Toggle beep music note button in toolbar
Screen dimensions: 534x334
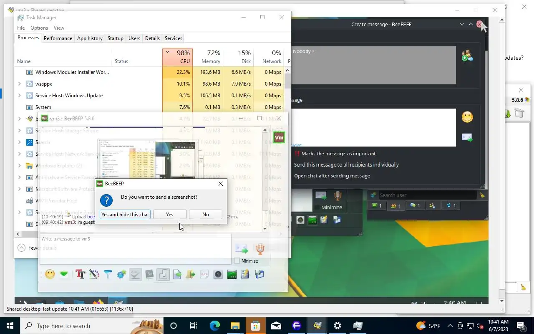[x=163, y=274]
